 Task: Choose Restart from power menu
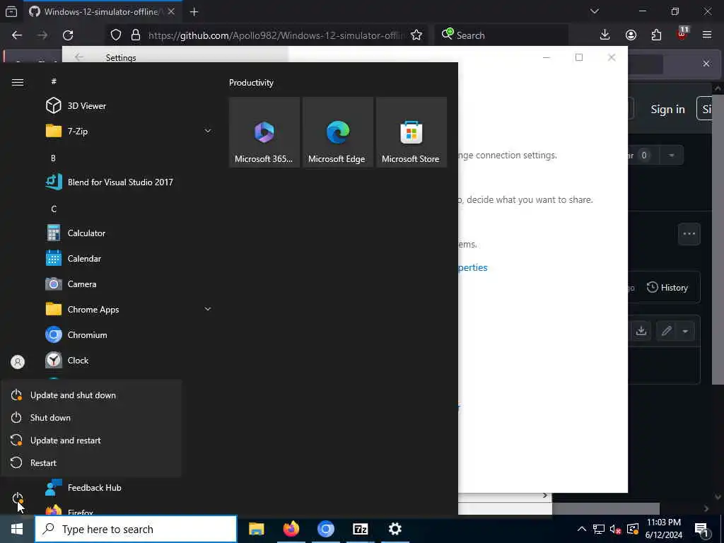tap(91, 462)
